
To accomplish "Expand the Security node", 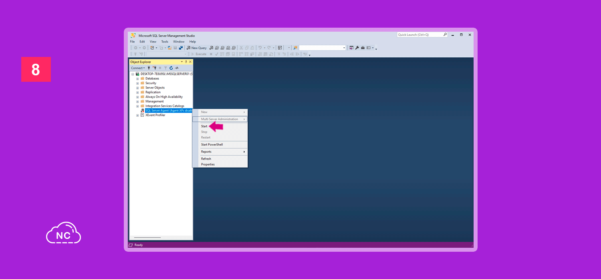I will [x=137, y=83].
